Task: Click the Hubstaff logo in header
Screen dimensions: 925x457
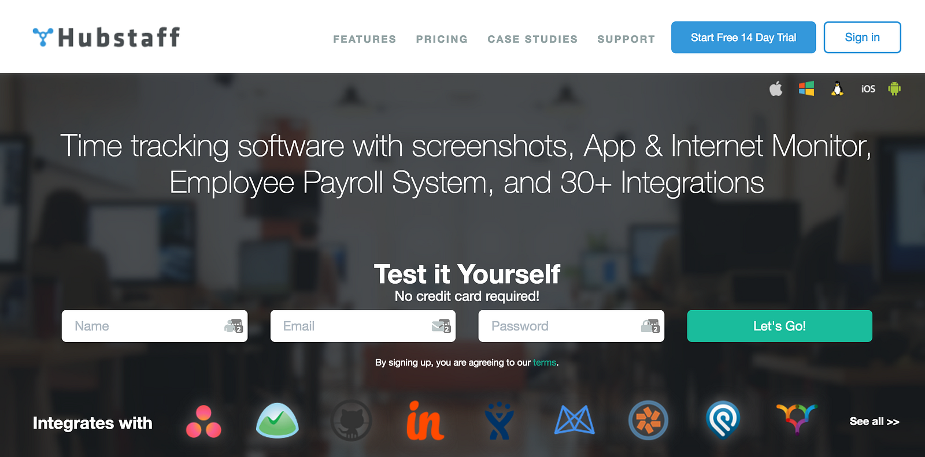Action: point(106,37)
